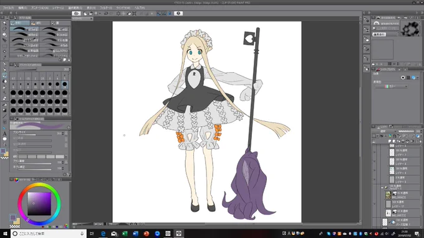Click the Fill icon in command bar

(129, 14)
